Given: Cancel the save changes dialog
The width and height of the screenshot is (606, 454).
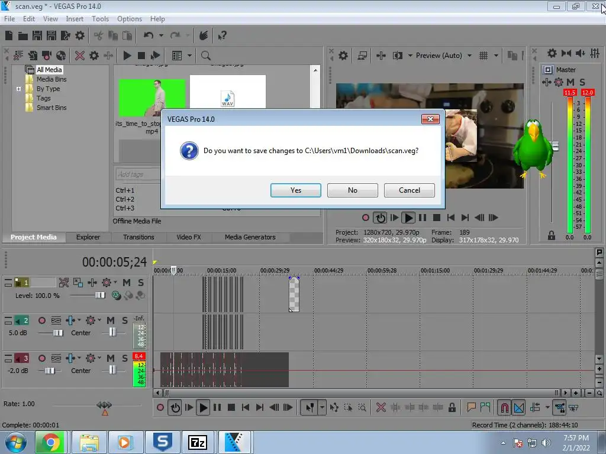Looking at the screenshot, I should click(410, 190).
